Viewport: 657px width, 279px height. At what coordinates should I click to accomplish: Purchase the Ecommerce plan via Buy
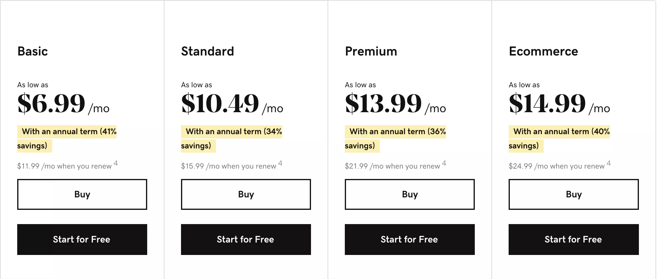pos(574,194)
